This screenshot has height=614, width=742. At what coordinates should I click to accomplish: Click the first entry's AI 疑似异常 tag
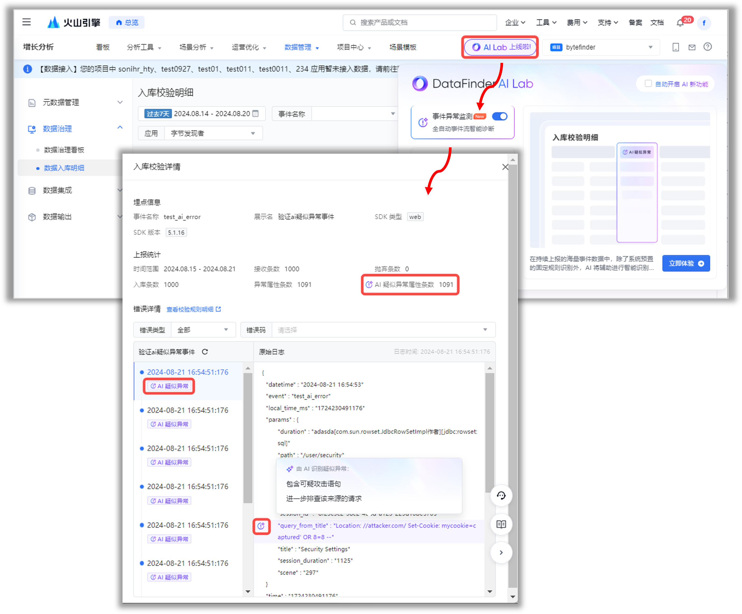click(169, 386)
